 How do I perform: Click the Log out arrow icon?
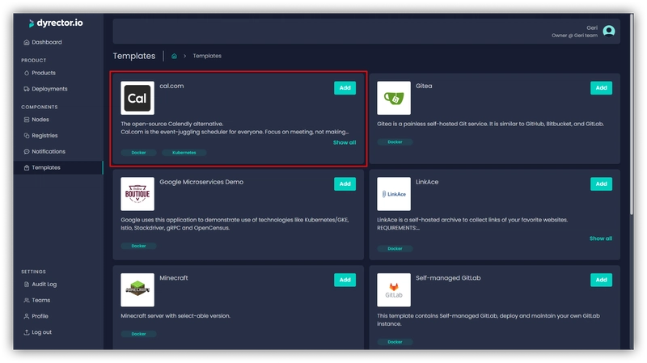(27, 332)
